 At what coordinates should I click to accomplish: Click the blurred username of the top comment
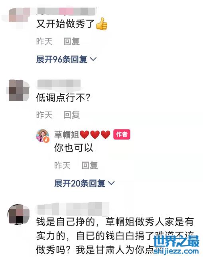[66, 11]
